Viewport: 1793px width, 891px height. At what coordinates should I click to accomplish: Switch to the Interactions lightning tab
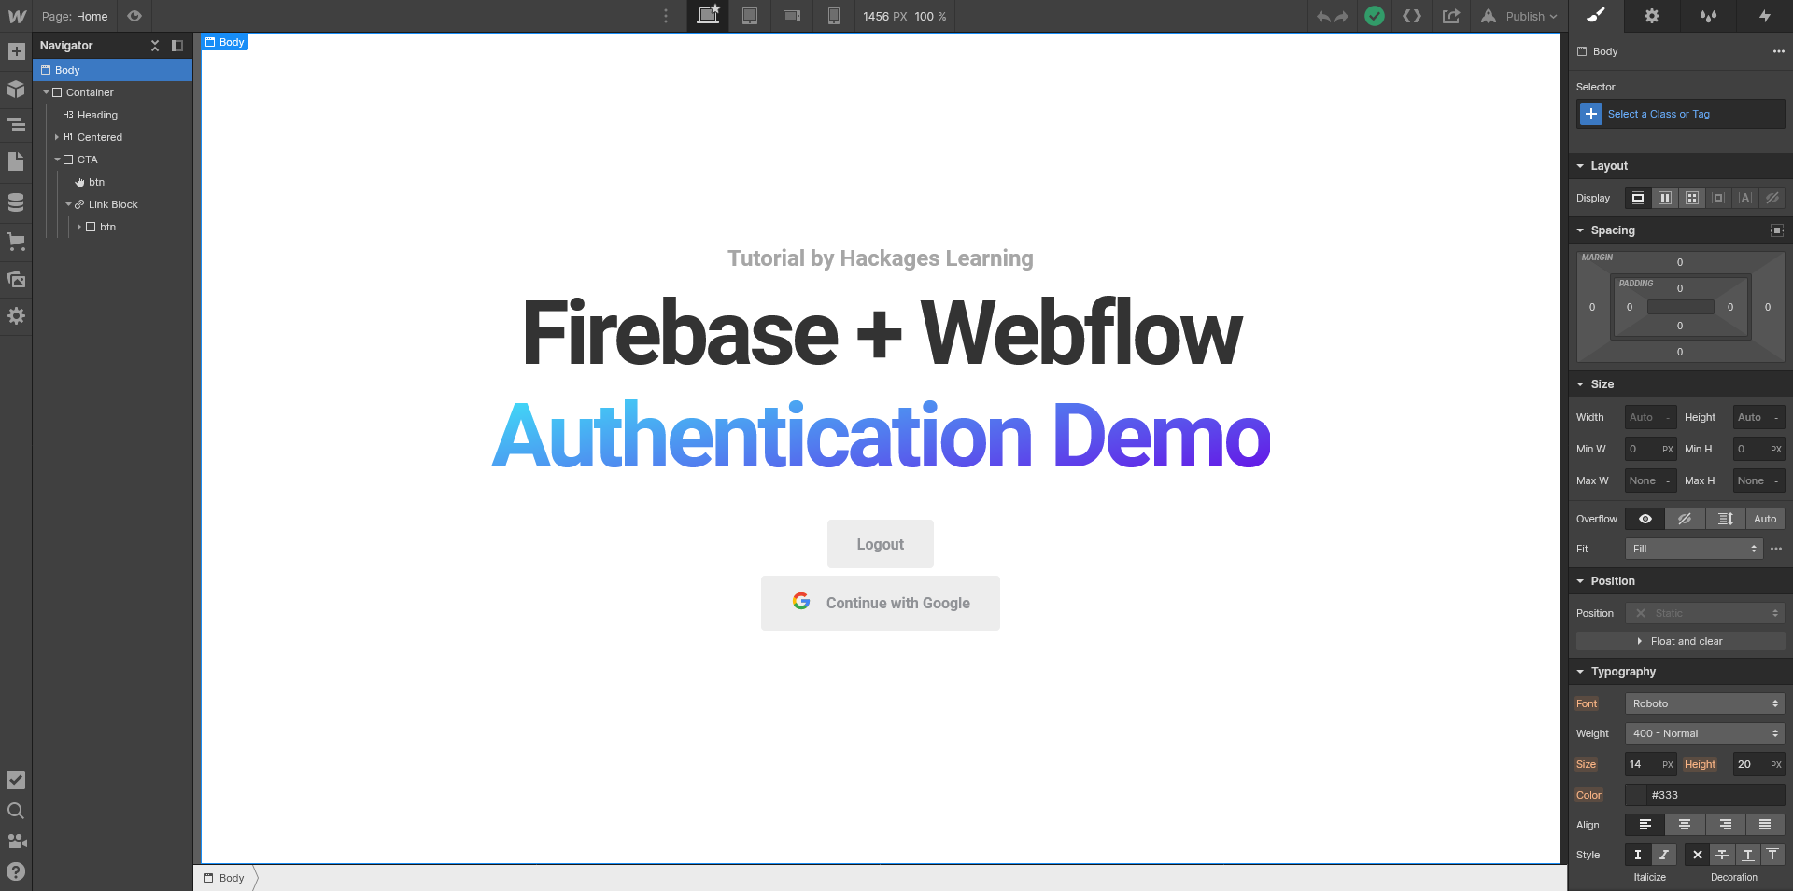pyautogui.click(x=1764, y=16)
